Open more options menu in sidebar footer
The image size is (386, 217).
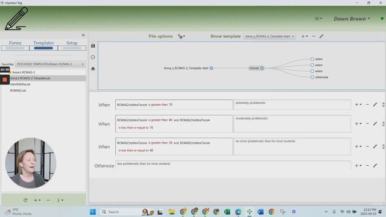pos(60,200)
